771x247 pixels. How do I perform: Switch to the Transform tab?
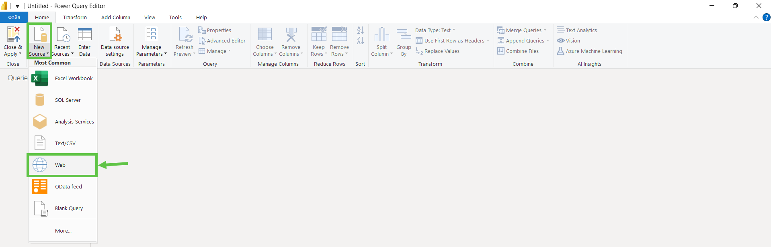click(75, 18)
